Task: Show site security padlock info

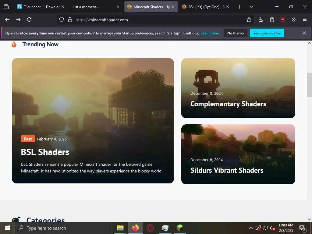Action: point(70,19)
